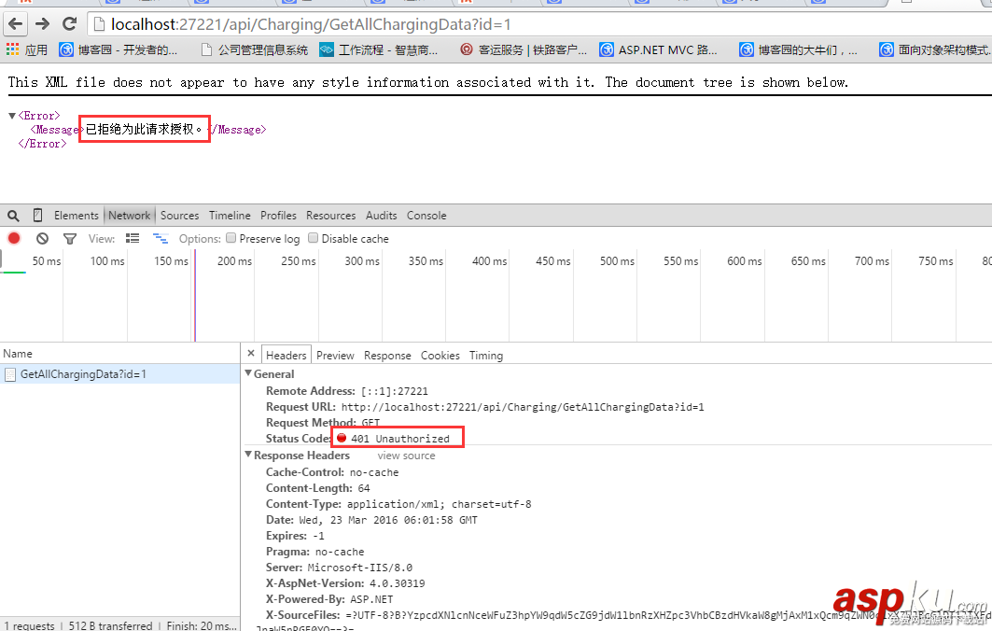Reload the current page

pyautogui.click(x=68, y=24)
